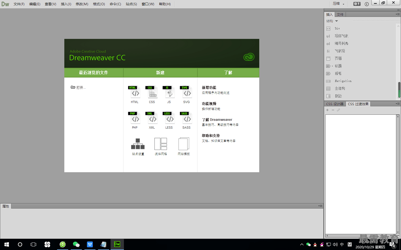Click Insert panel vertical scrollbar thumb
The width and height of the screenshot is (401, 250).
[x=399, y=90]
